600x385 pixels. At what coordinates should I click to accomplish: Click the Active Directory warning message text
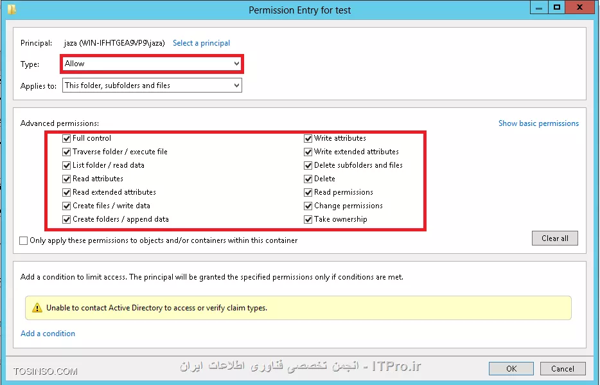click(157, 308)
